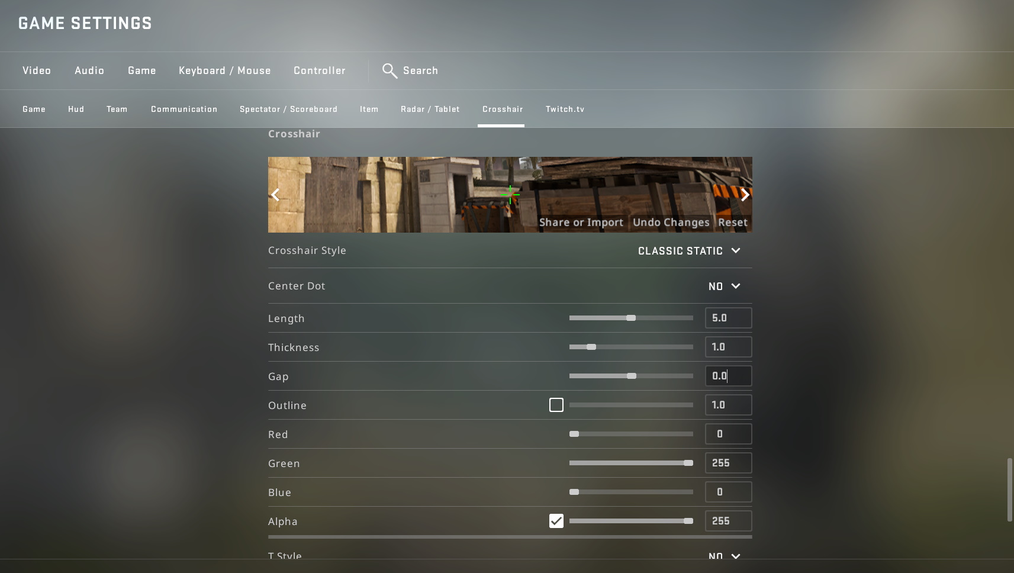Open the Video settings tab
This screenshot has width=1014, height=573.
[37, 70]
